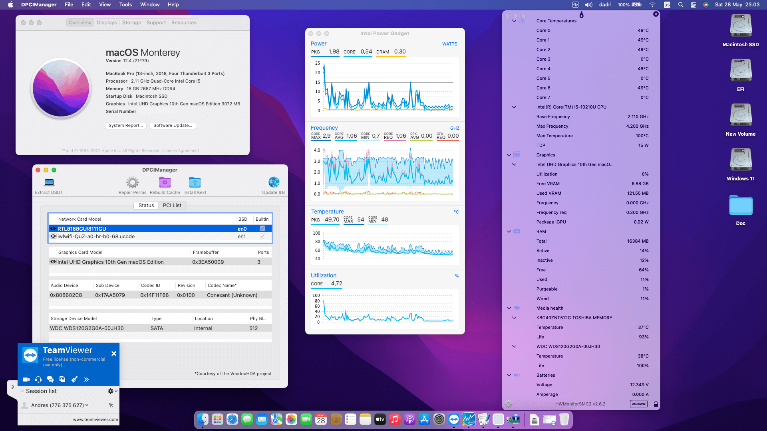The width and height of the screenshot is (767, 431).
Task: Open Control Center in menu bar
Action: 693,5
